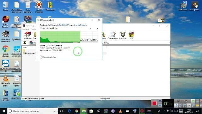Open the Avast Premier desktop shortcut
The width and height of the screenshot is (202, 114).
195,6
